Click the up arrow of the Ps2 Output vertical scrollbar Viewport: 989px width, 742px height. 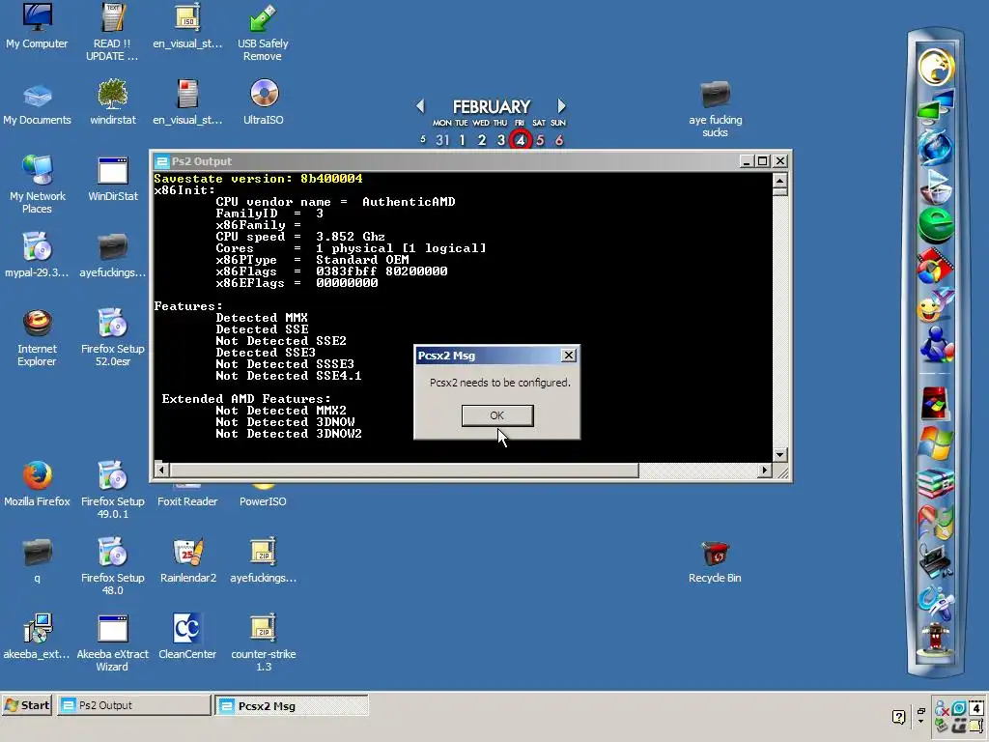pos(779,181)
